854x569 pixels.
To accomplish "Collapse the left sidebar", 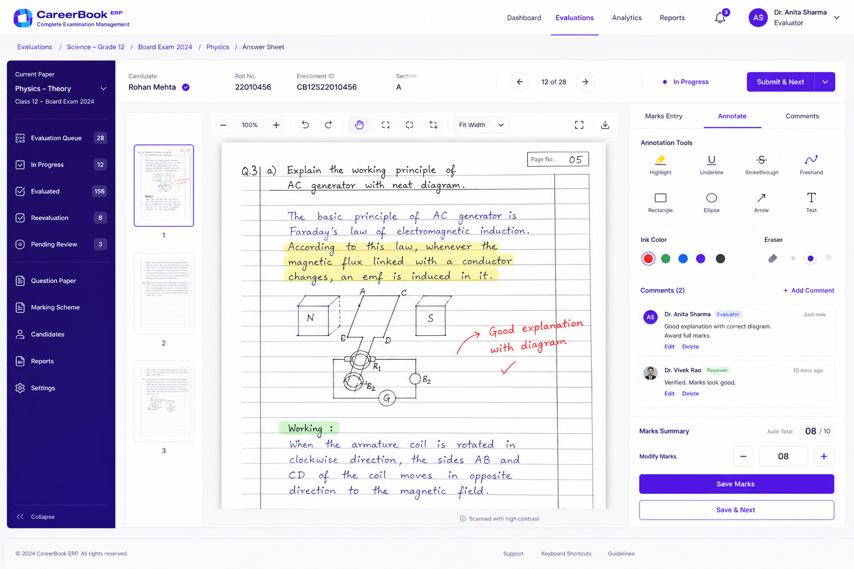I will (36, 517).
